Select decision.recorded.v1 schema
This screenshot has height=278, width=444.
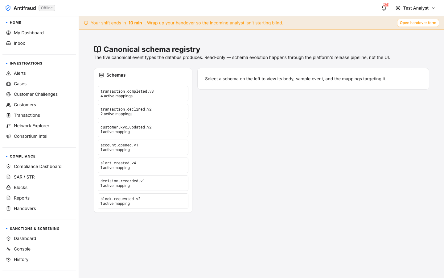coord(143,183)
